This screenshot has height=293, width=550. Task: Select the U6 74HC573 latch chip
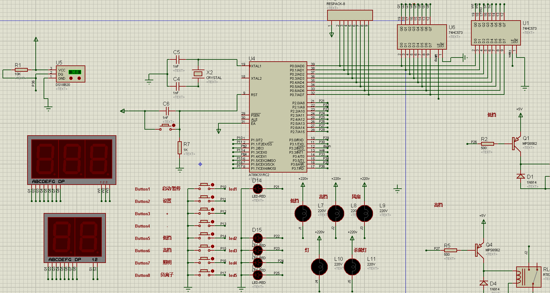click(x=422, y=37)
